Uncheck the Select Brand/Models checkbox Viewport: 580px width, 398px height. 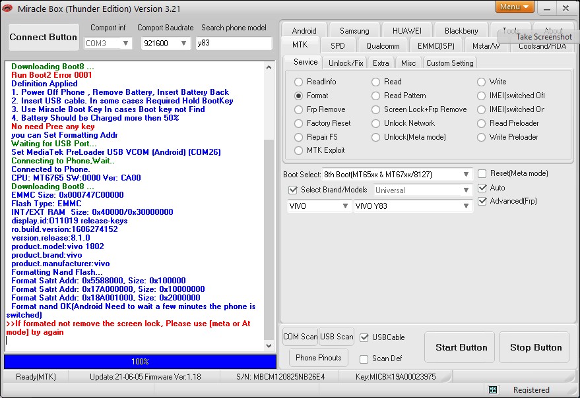(293, 190)
